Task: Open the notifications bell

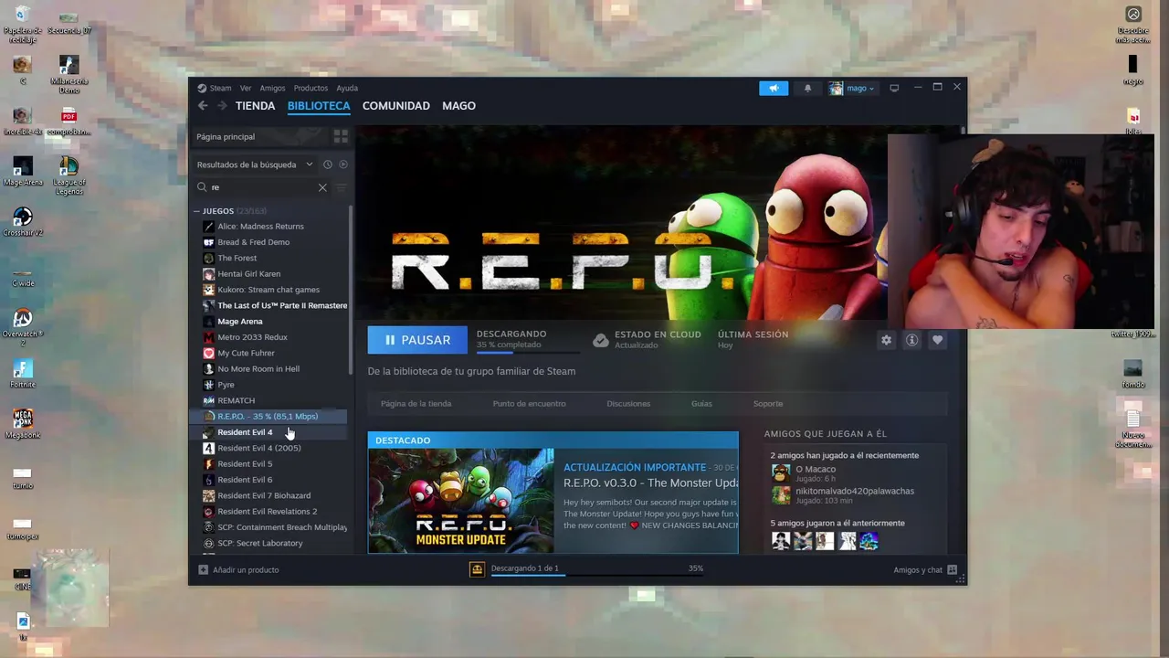Action: (x=807, y=88)
